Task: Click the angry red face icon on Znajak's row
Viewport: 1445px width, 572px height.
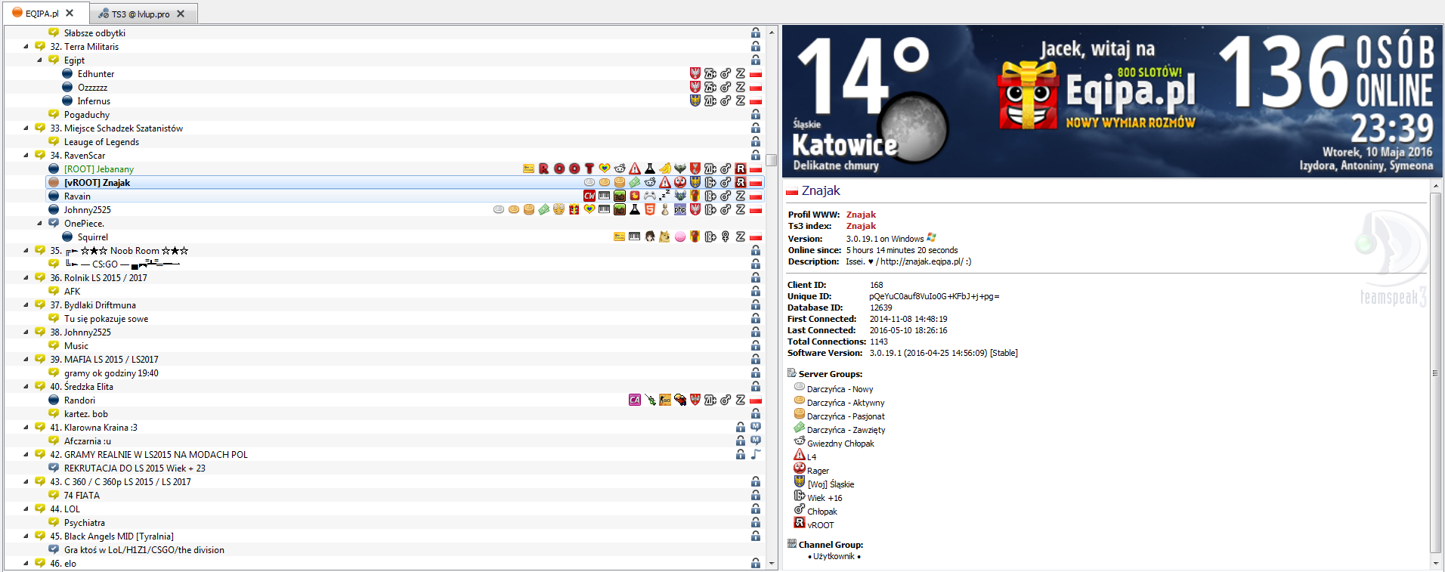Action: pos(680,183)
